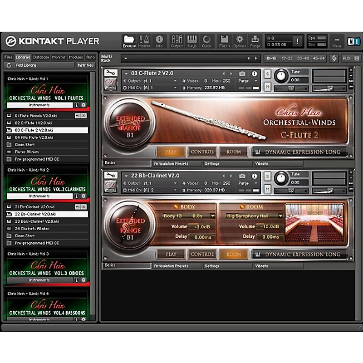Open the Output mixer icon
The width and height of the screenshot is (363, 363).
click(177, 41)
